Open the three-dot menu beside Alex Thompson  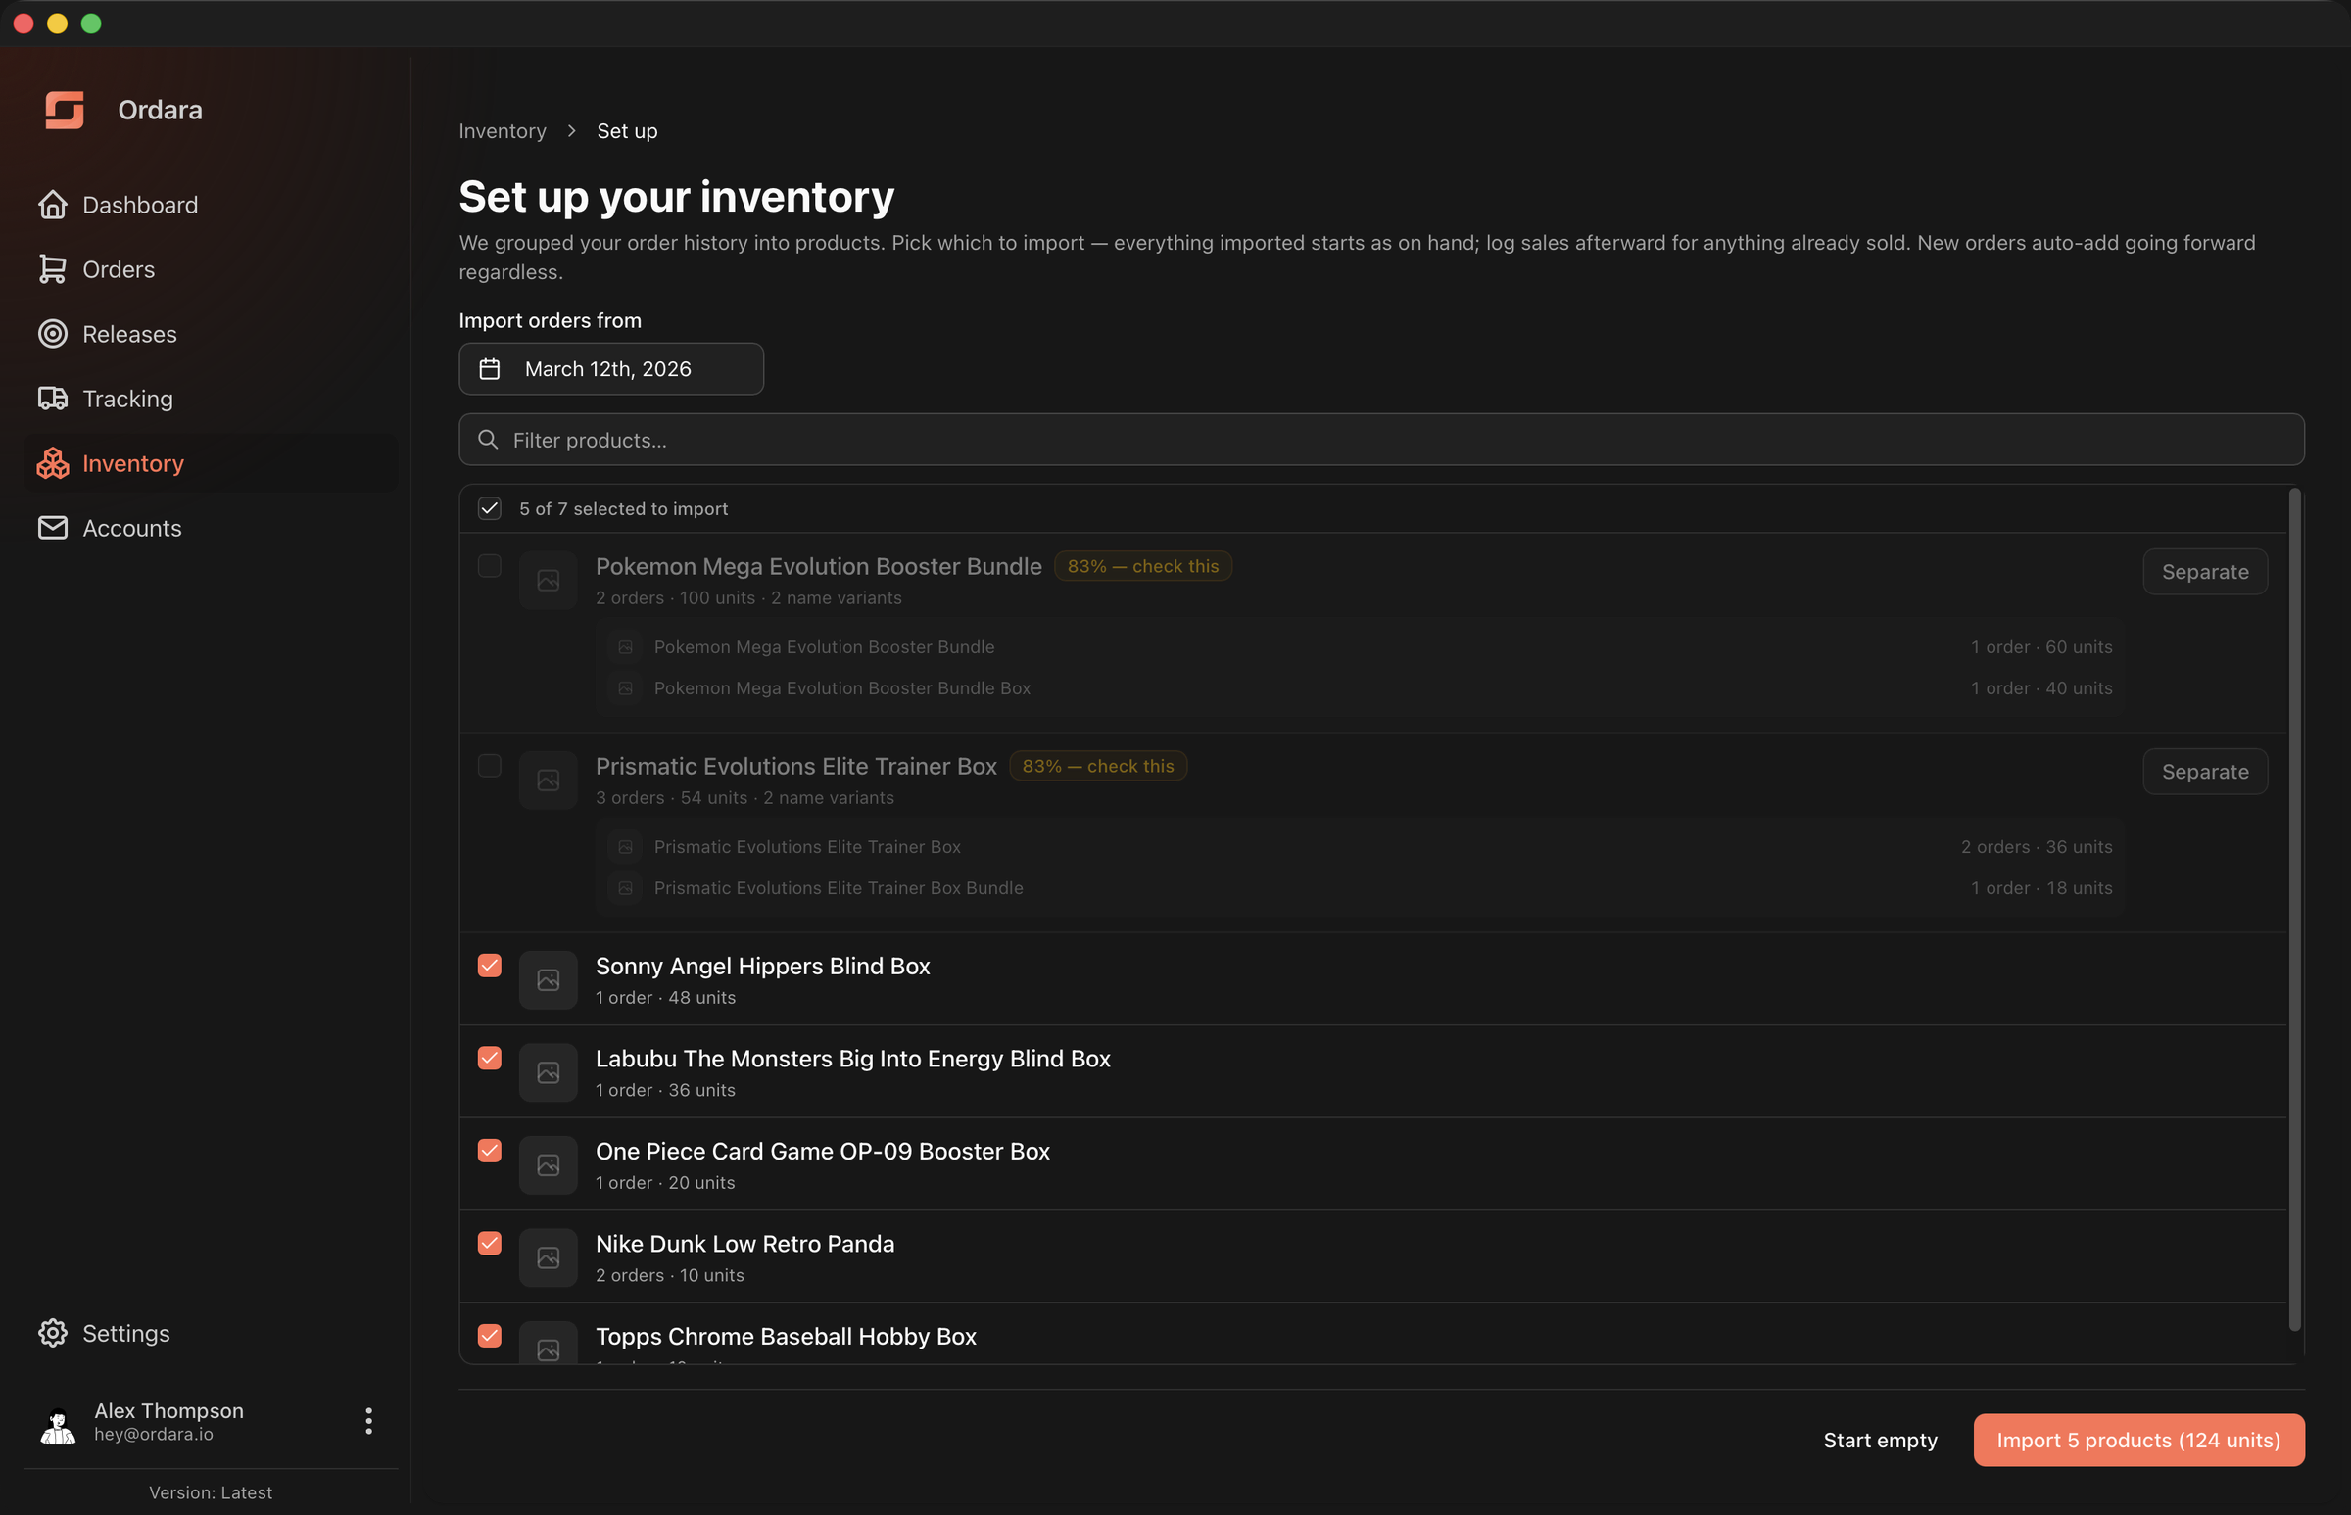coord(369,1421)
